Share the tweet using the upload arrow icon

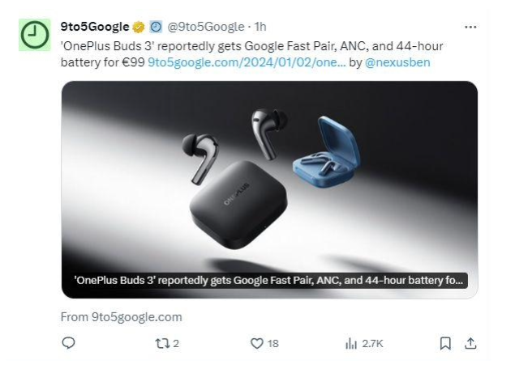[x=470, y=344]
